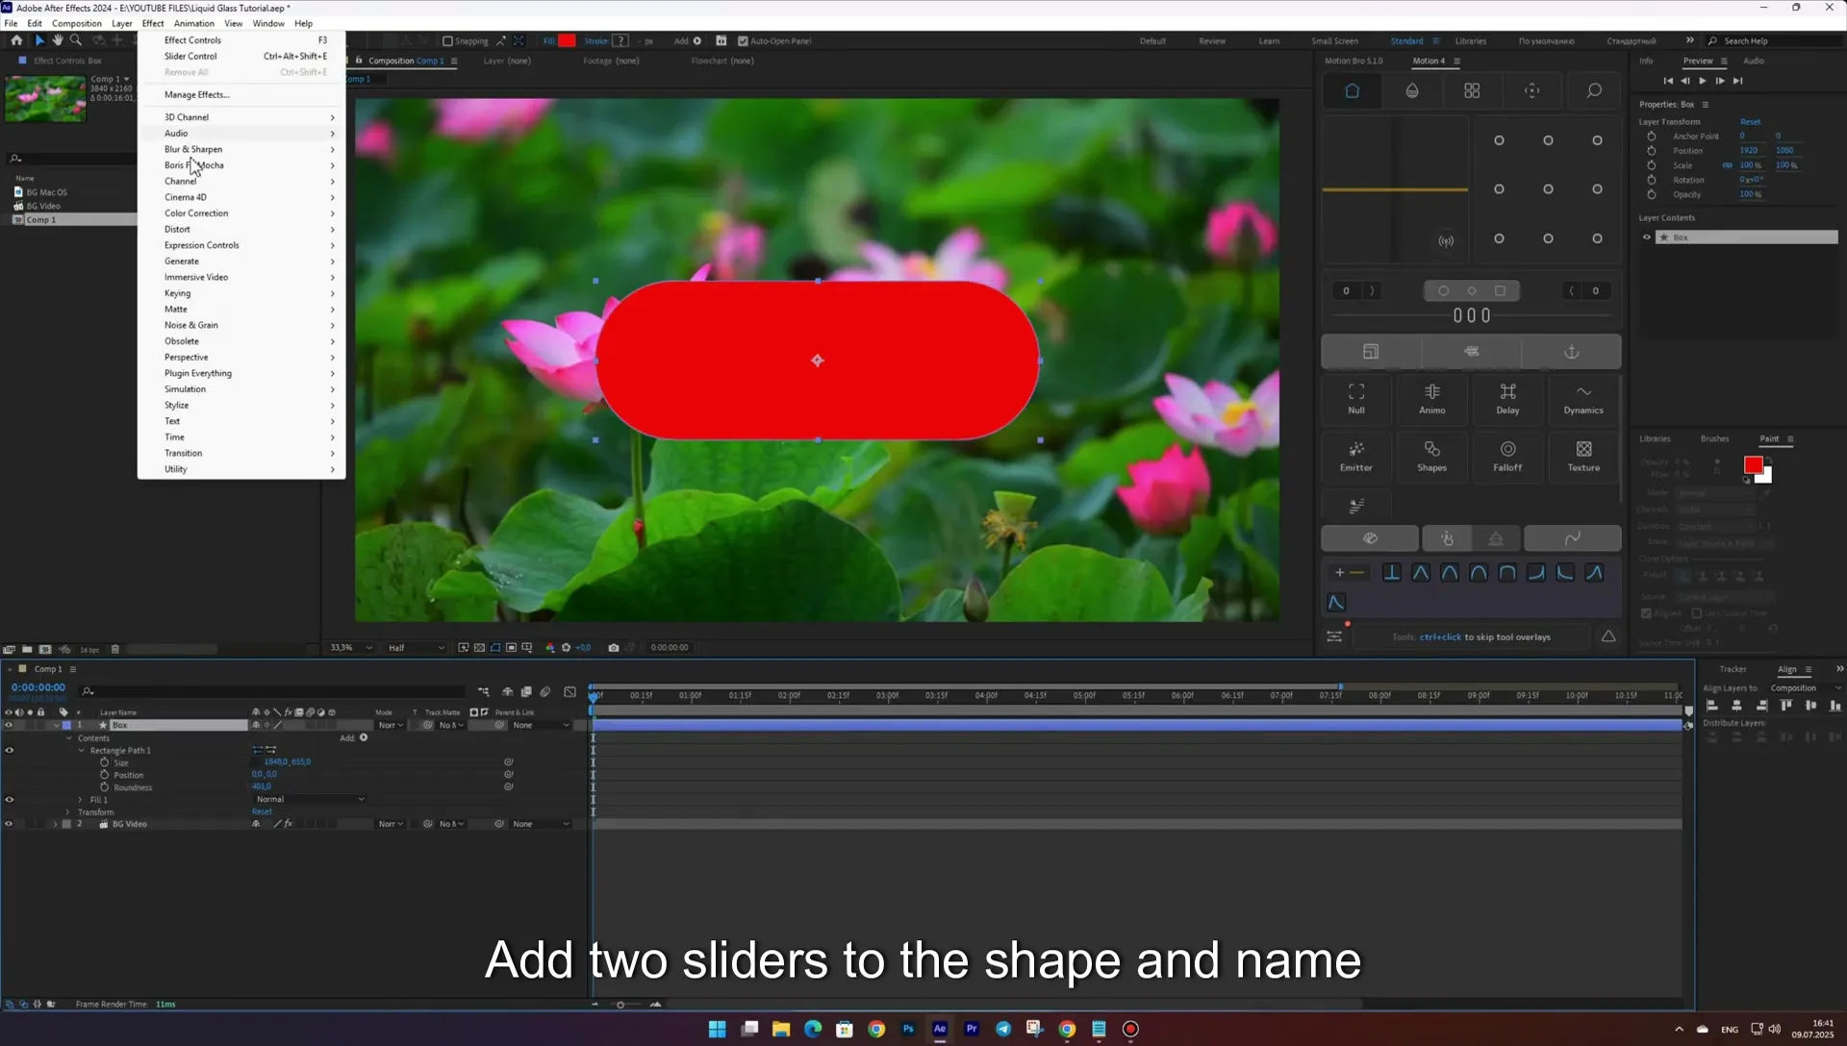Viewport: 1847px width, 1046px height.
Task: Click the red Paint foreground swatch
Action: click(x=1753, y=465)
